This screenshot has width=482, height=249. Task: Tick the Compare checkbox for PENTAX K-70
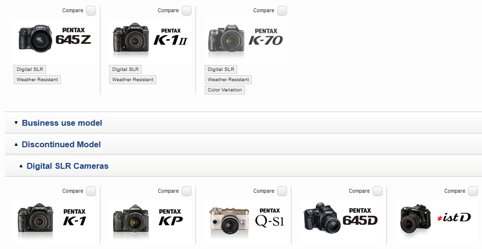coord(282,11)
